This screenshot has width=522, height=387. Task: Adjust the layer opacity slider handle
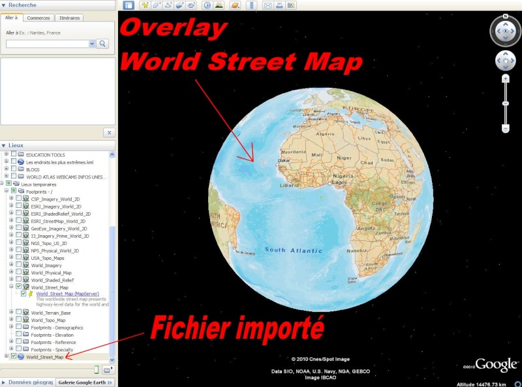coord(96,369)
